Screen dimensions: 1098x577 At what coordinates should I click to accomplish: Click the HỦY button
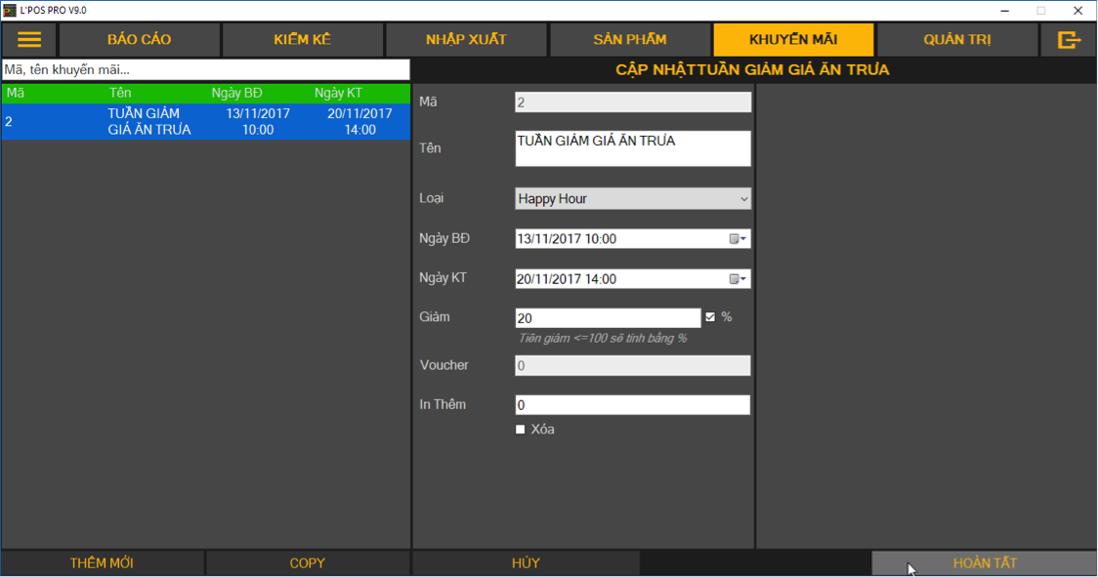[x=526, y=563]
